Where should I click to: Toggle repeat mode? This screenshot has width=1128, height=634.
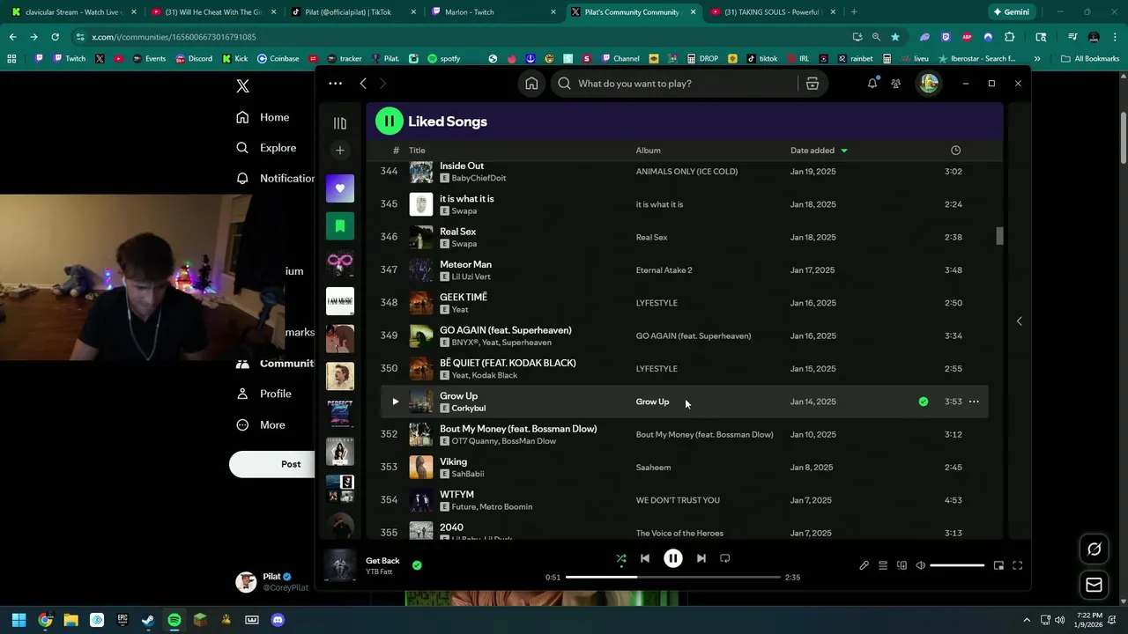click(x=724, y=558)
